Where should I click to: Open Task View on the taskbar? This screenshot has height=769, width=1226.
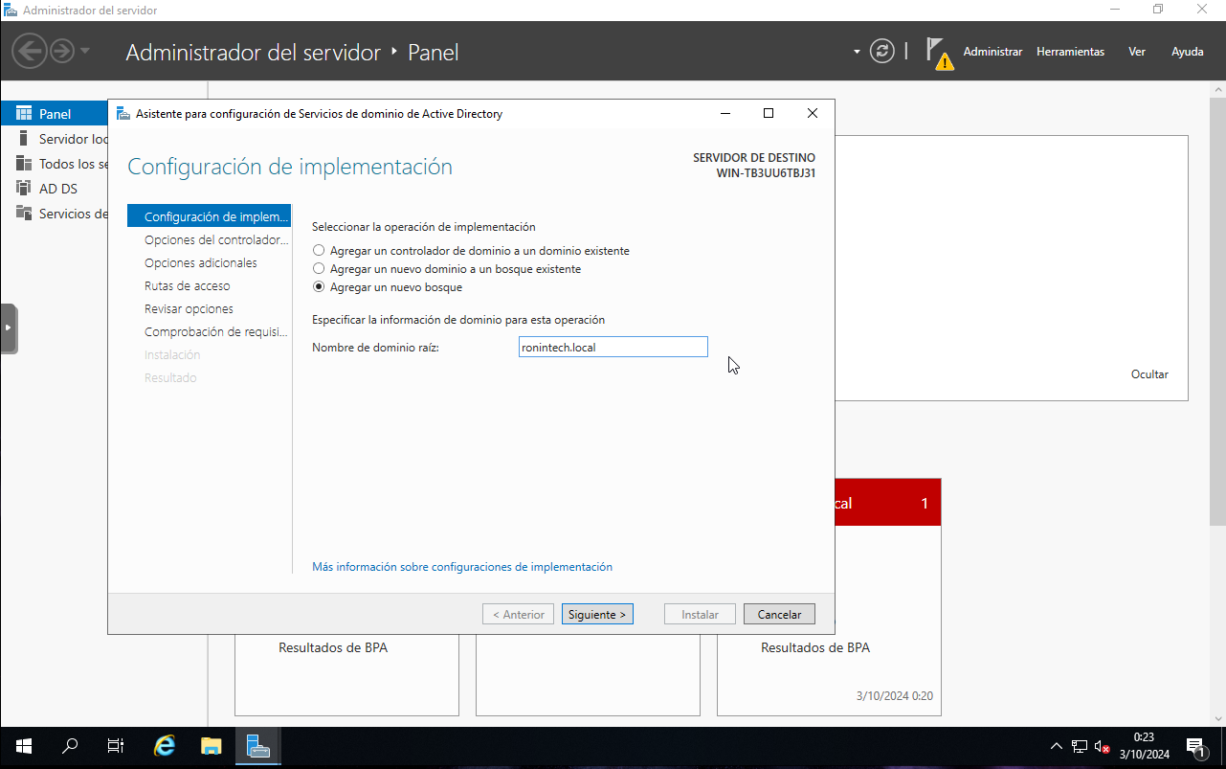116,746
